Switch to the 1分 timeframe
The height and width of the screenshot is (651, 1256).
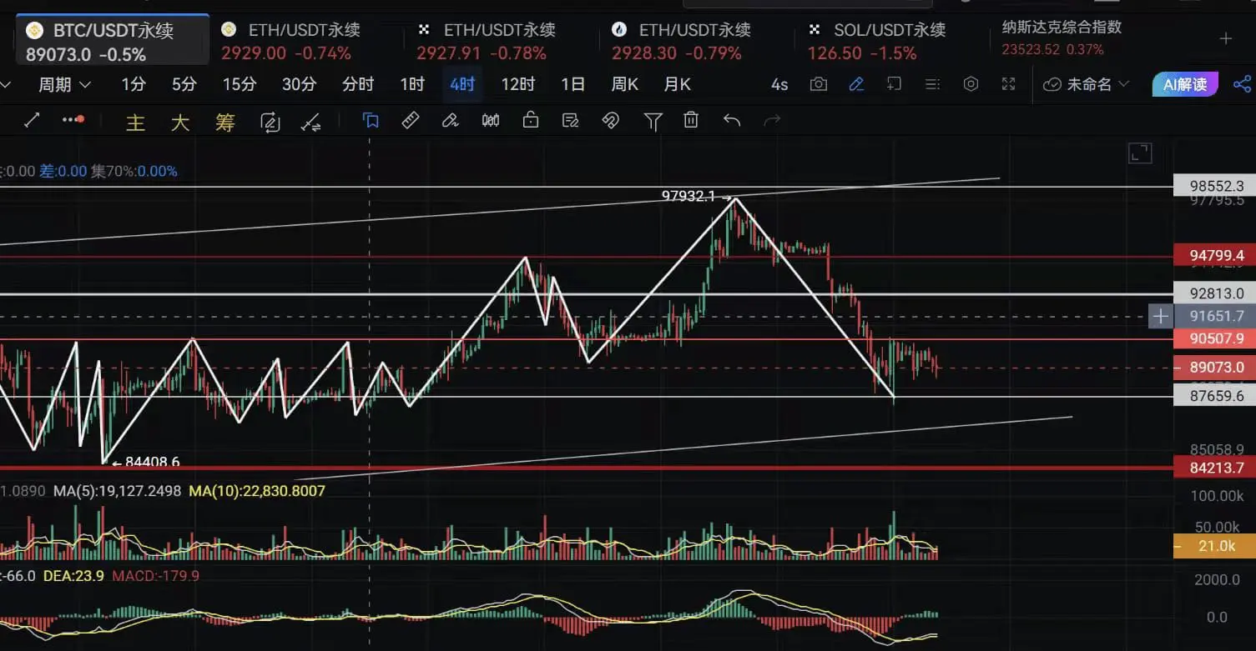click(x=134, y=84)
